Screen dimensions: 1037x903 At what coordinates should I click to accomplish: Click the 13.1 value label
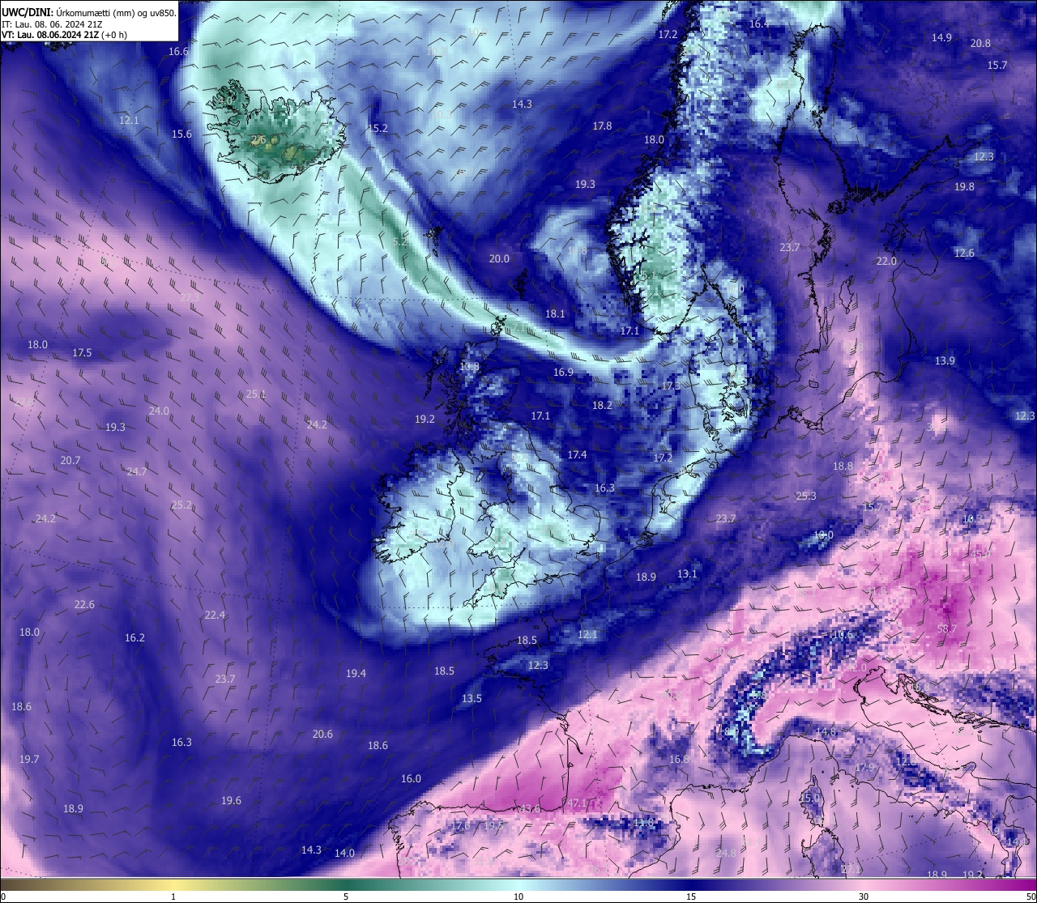point(687,573)
